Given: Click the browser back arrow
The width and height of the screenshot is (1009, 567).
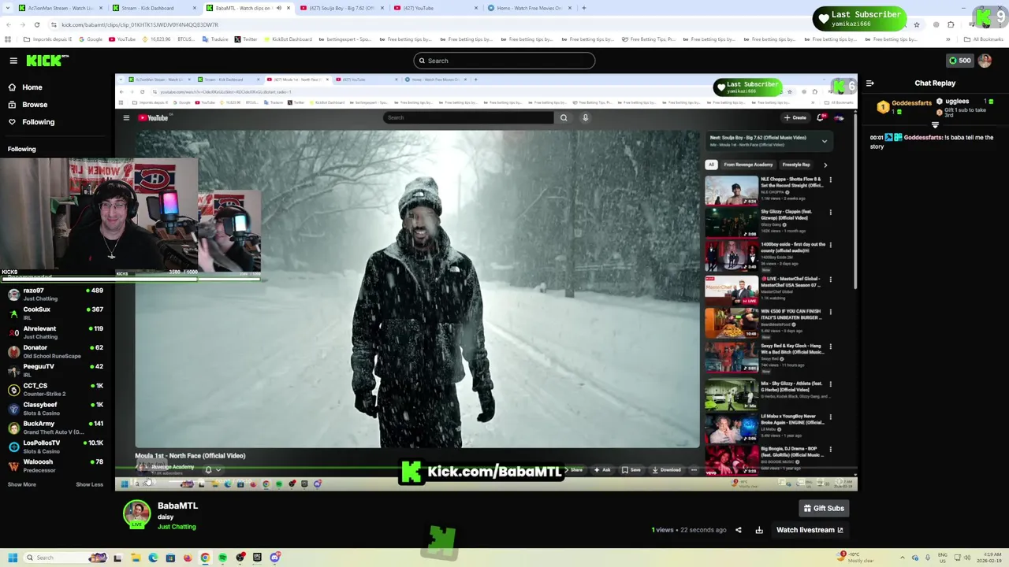Looking at the screenshot, I should 8,24.
